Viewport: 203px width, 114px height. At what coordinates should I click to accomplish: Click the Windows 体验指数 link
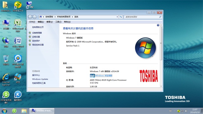coord(104,75)
